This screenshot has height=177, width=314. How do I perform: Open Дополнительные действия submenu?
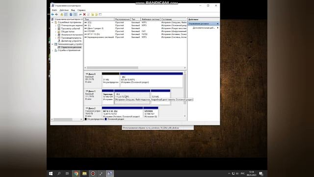(x=205, y=28)
